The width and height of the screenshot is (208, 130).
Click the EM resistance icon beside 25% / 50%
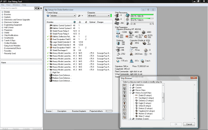117,36
